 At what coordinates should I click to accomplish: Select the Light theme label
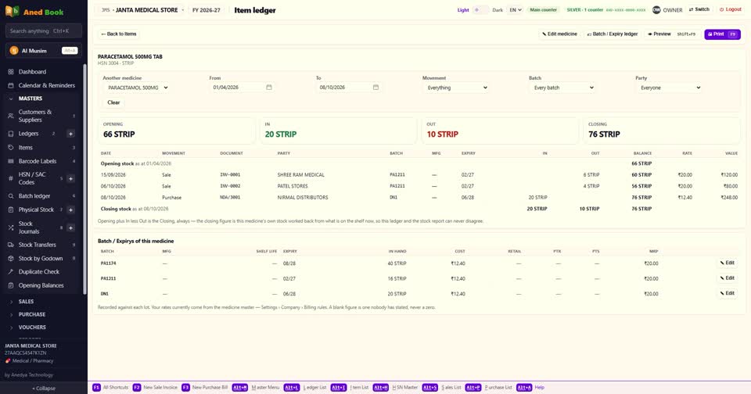(463, 10)
